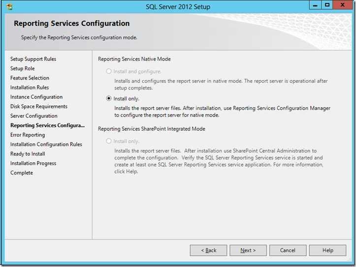Viewport: 356px width, 267px height.
Task: Click the "SQL Server 2012 Setup" window title
Action: (178, 7)
